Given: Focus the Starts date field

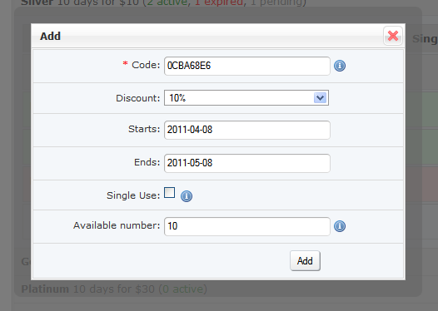Looking at the screenshot, I should (x=247, y=130).
